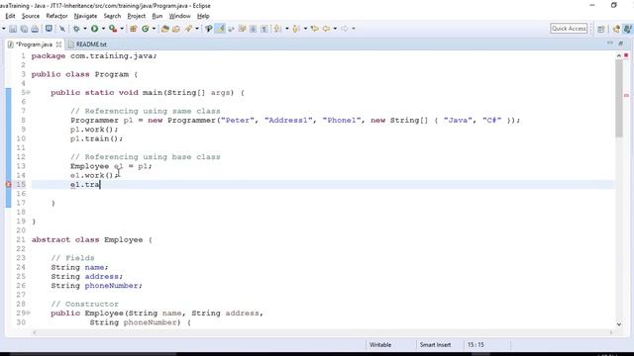Click the Writable status bar entry

click(380, 345)
